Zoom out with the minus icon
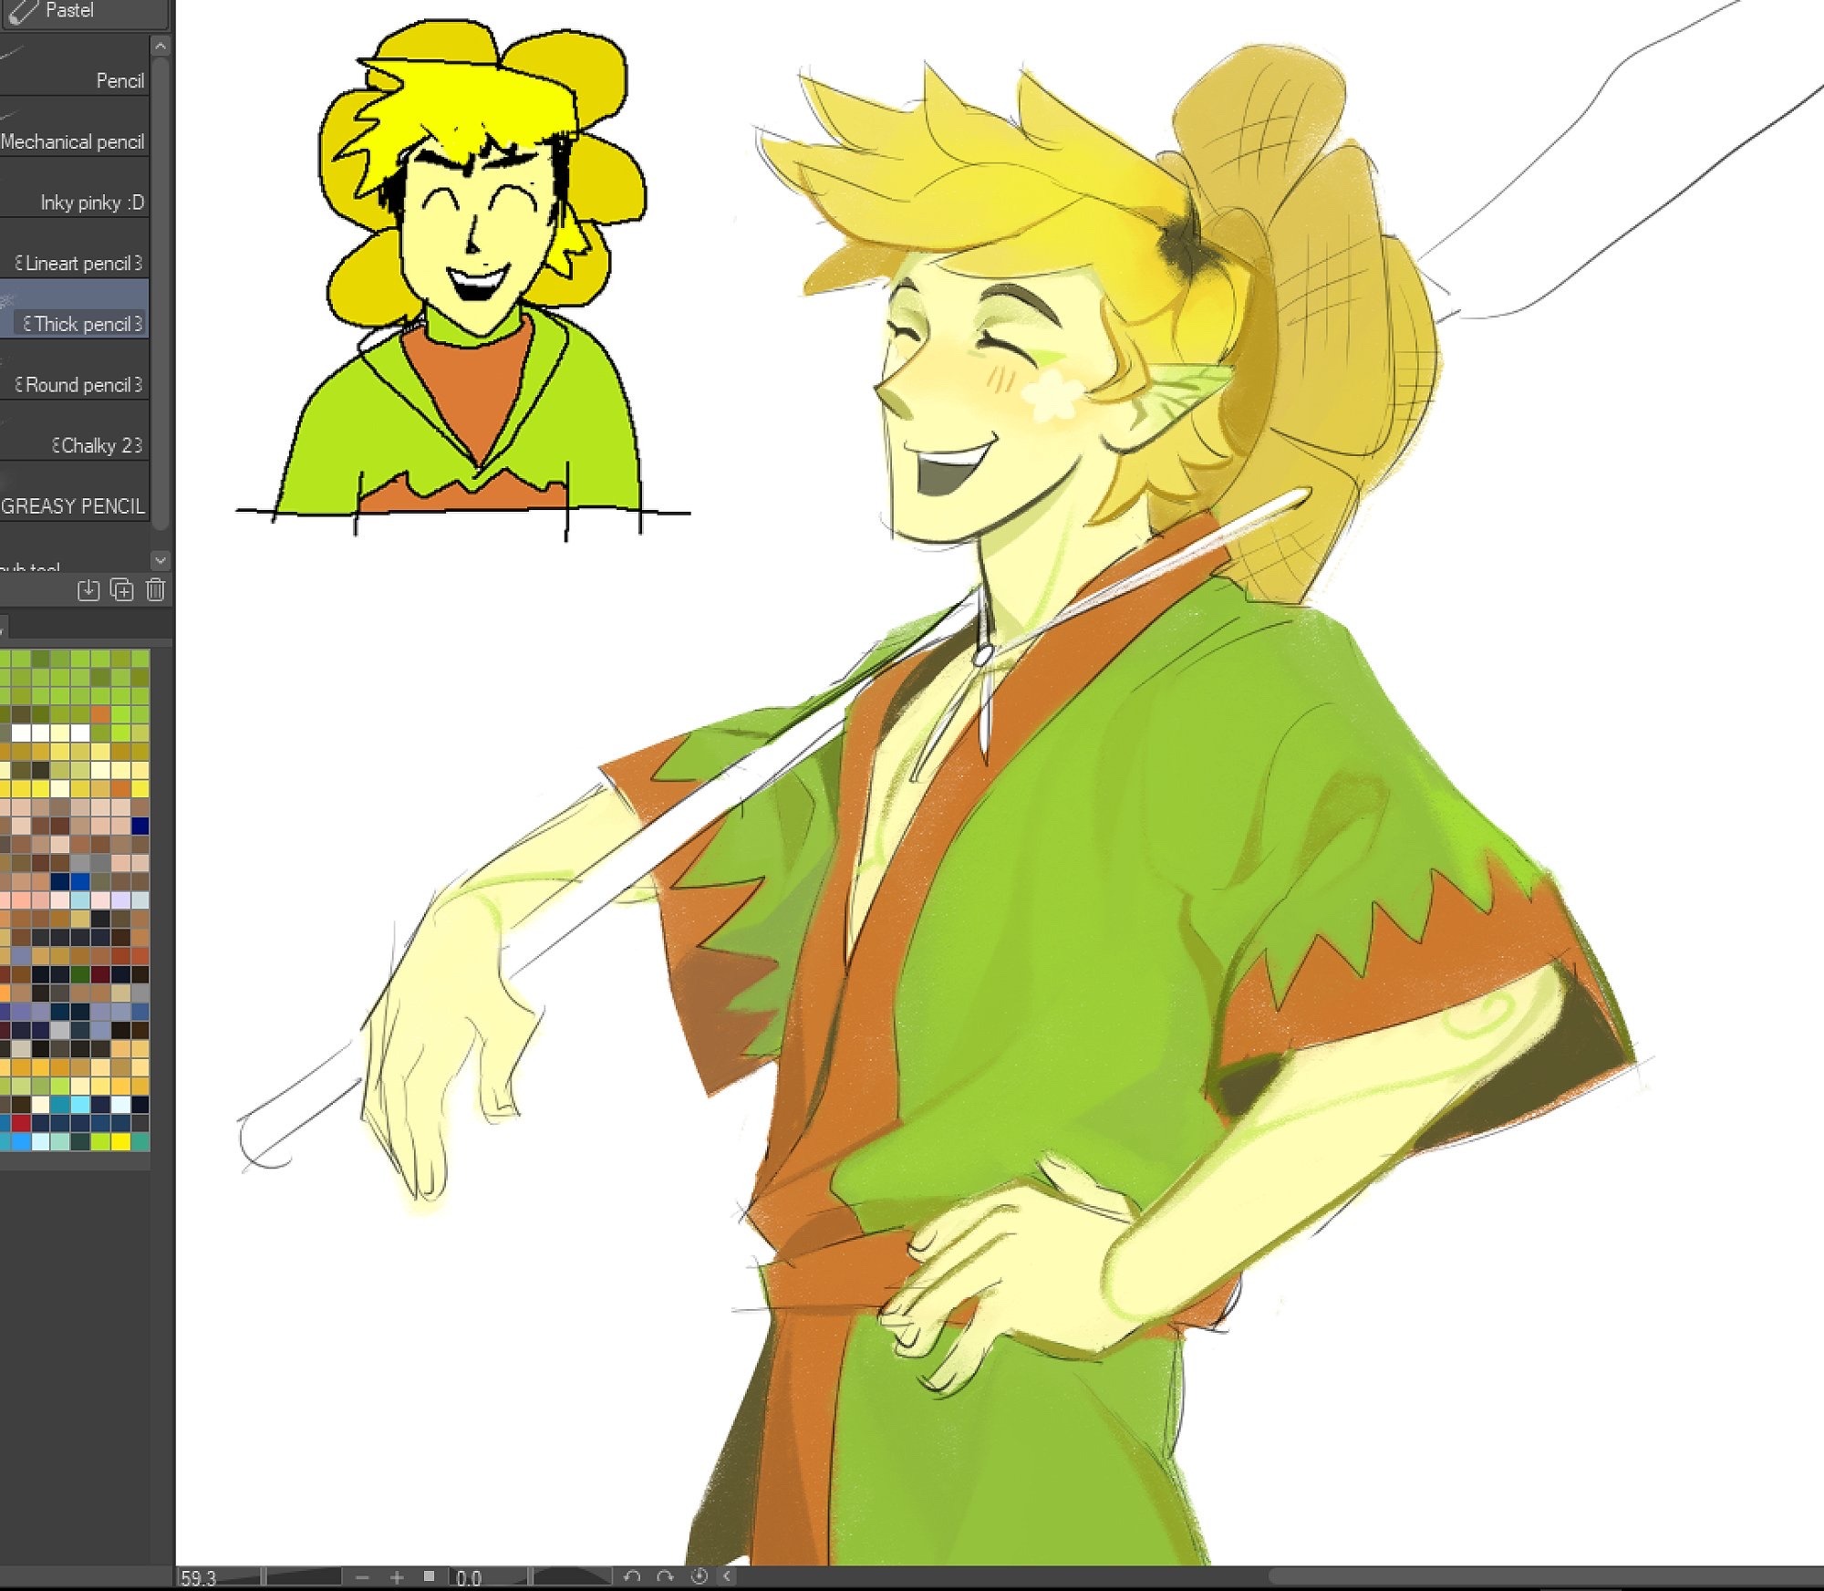 [x=362, y=1577]
